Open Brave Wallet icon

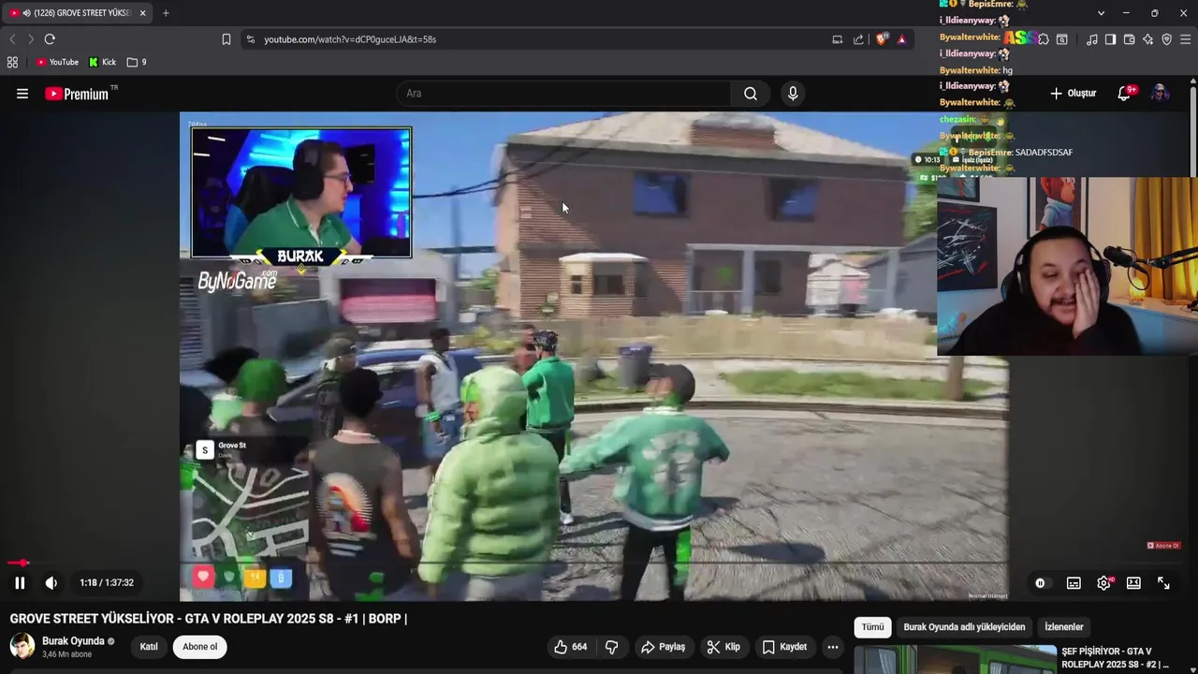coord(1129,39)
